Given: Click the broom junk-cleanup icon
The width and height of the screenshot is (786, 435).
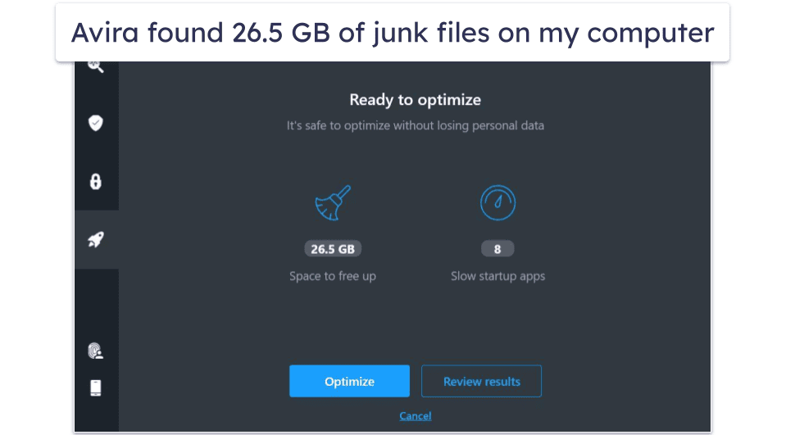Looking at the screenshot, I should point(333,203).
